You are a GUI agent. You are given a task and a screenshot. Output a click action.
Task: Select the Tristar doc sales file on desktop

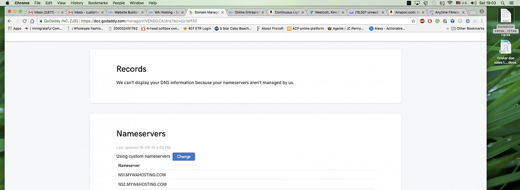506,51
